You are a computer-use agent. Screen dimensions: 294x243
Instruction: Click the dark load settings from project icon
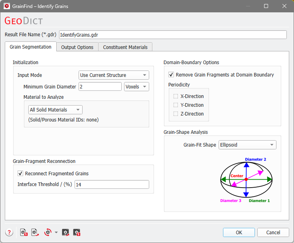[65, 233]
